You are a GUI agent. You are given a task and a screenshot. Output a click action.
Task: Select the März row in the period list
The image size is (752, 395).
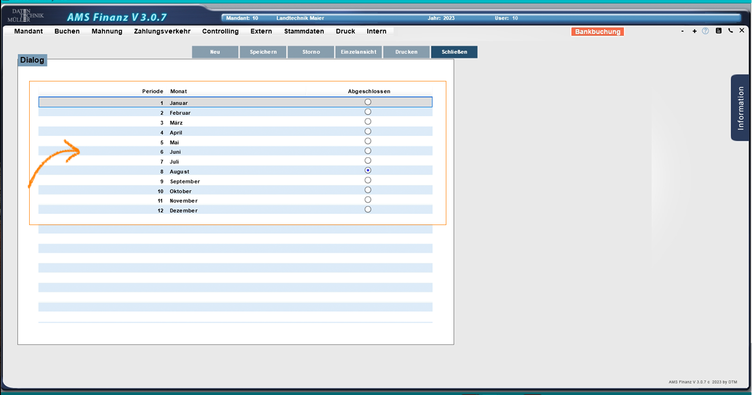[176, 123]
